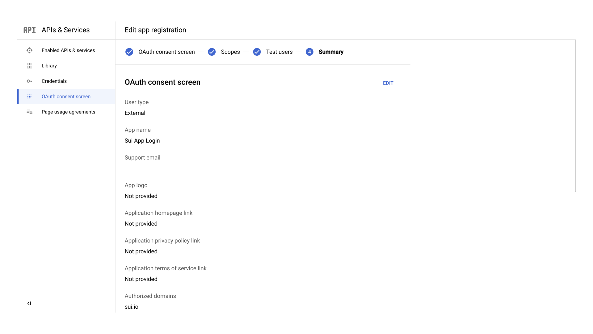Click the Application terms of service link label
The width and height of the screenshot is (593, 334).
pyautogui.click(x=166, y=268)
